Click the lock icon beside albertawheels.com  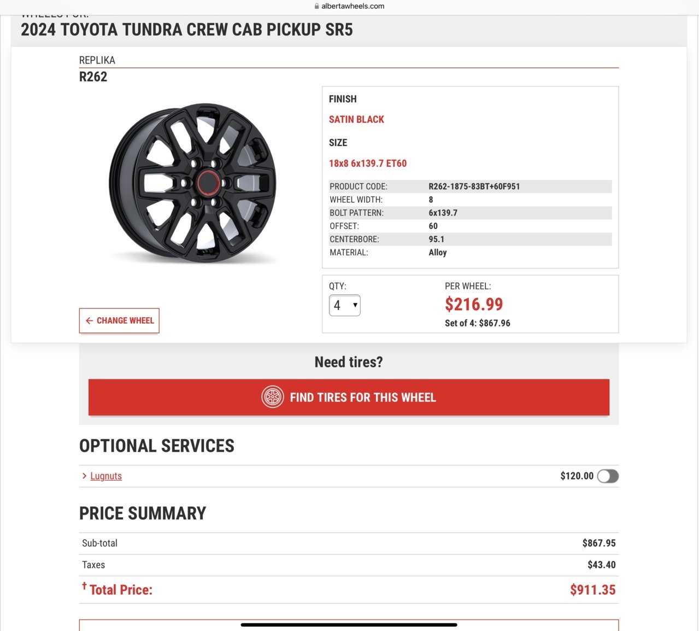[x=317, y=7]
